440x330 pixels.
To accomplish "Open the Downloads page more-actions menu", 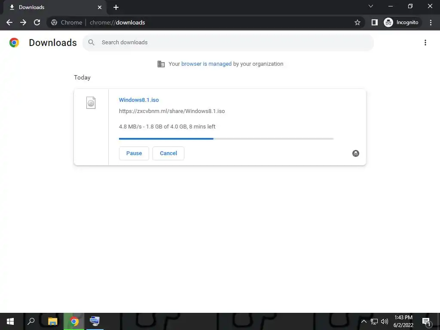I will [425, 43].
